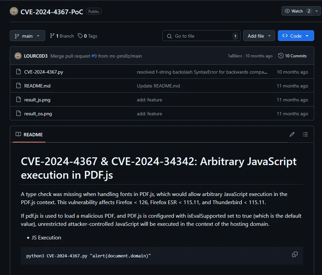Click the file icon for result_os.png
Viewport: 322px width, 275px height.
18,113
